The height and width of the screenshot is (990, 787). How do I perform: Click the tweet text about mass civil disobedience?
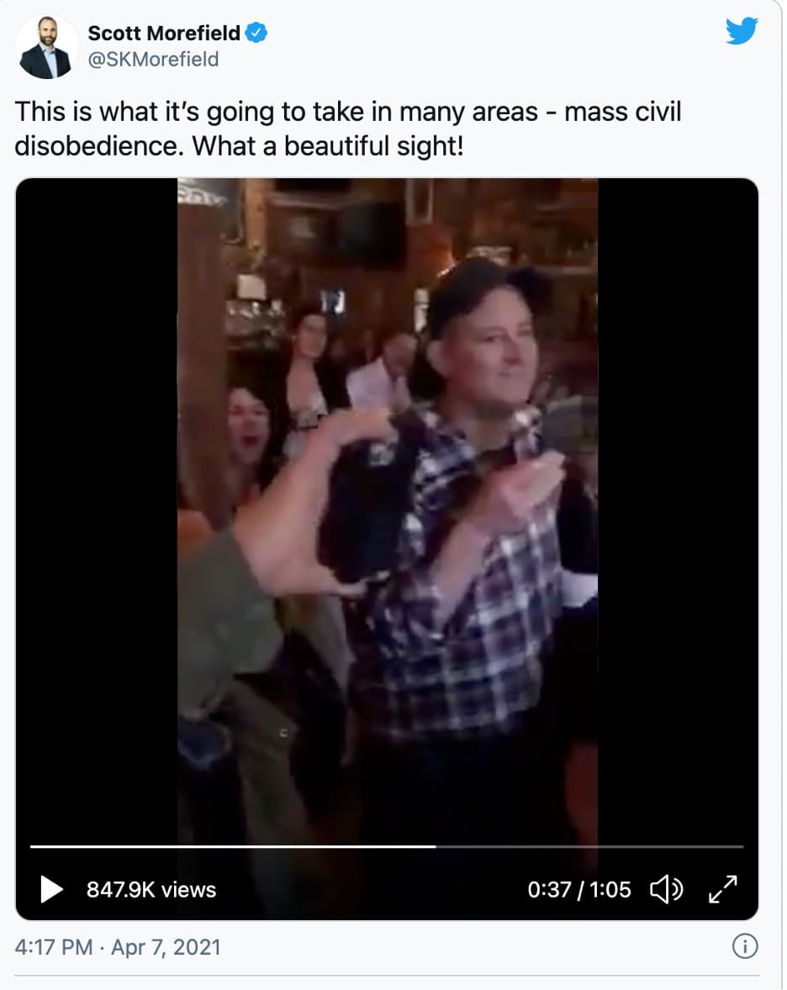click(348, 129)
